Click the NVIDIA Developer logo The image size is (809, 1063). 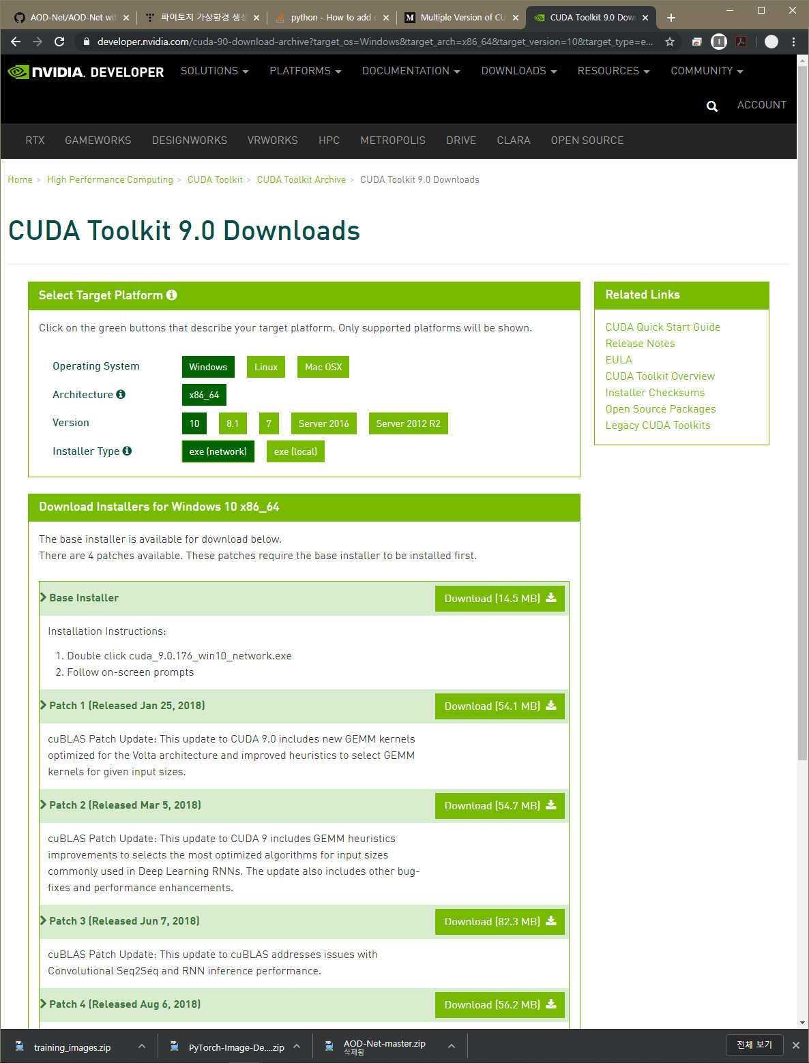click(x=86, y=72)
